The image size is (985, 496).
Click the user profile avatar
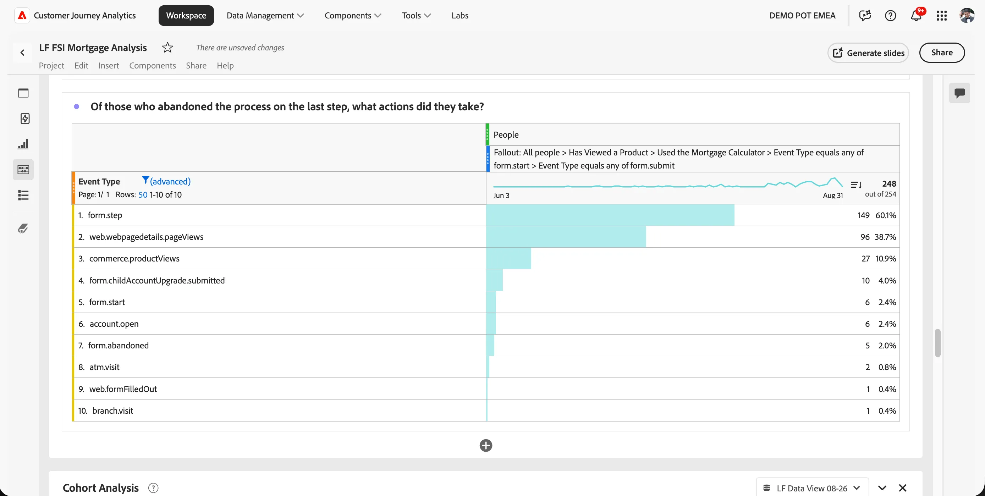tap(966, 15)
